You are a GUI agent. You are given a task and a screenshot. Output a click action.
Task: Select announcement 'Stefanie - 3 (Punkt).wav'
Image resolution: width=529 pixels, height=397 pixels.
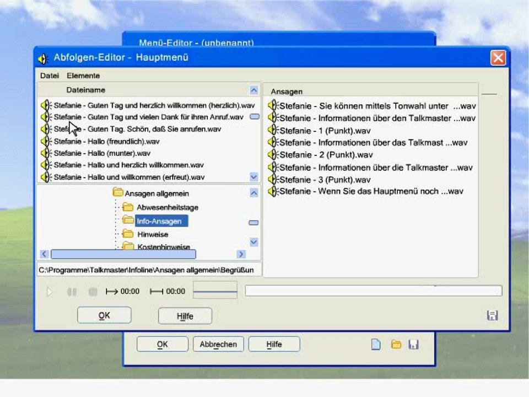(325, 180)
